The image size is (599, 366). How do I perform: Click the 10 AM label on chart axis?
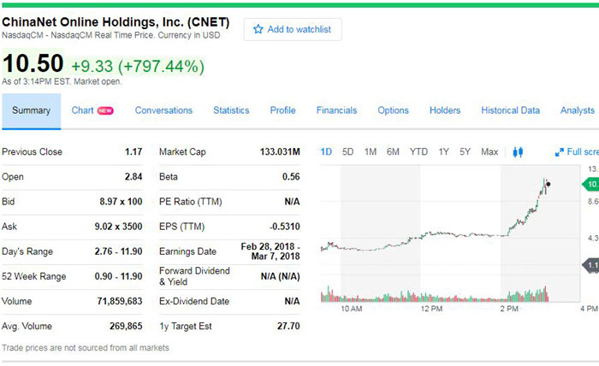[x=352, y=309]
